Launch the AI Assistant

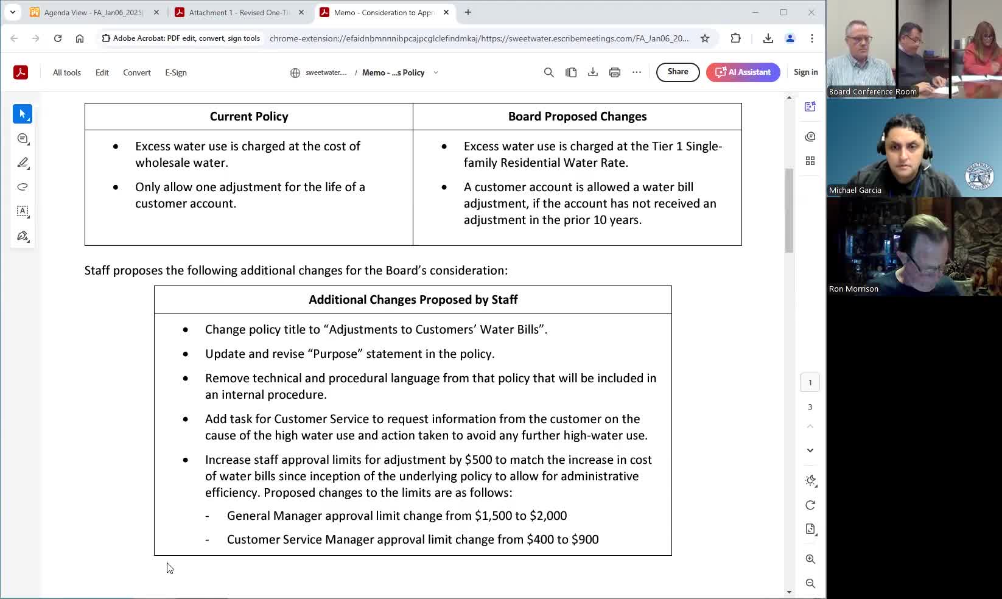(743, 72)
